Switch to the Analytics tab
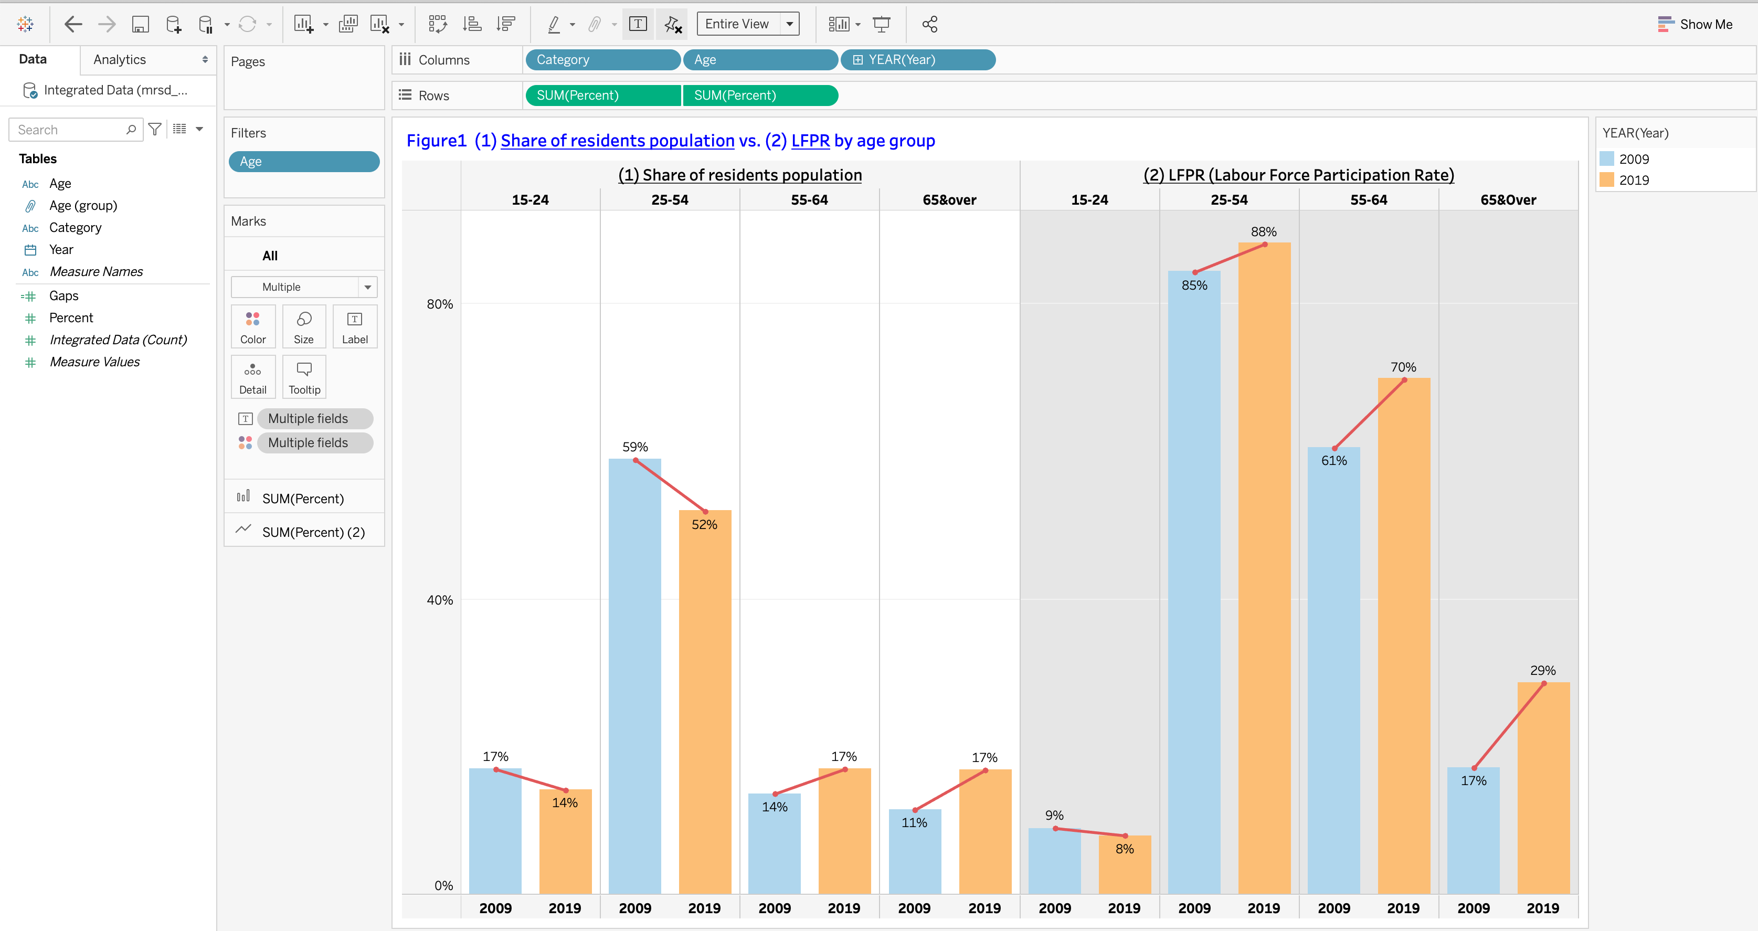This screenshot has height=931, width=1758. coord(120,59)
